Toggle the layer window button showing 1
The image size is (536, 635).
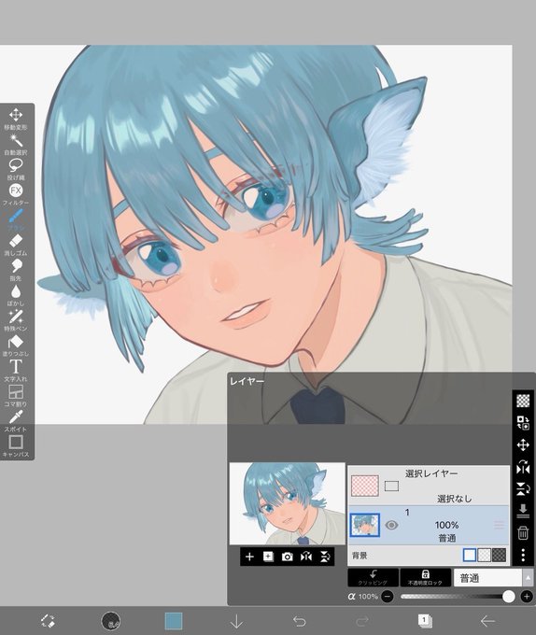point(425,620)
